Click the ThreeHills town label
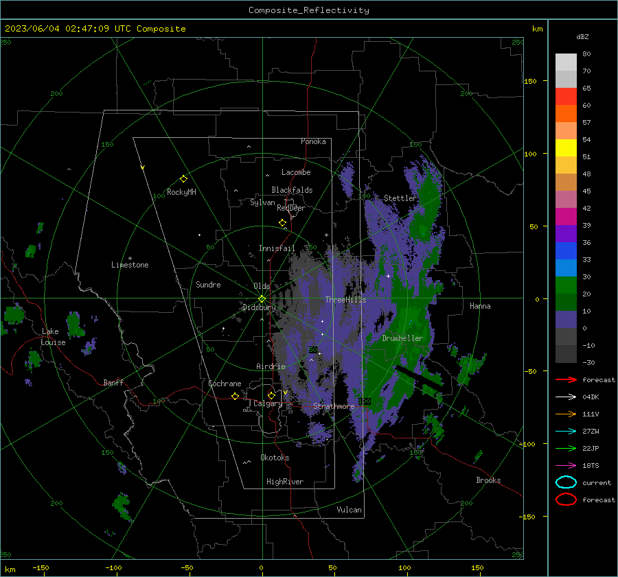Viewport: 618px width, 577px height. pyautogui.click(x=345, y=300)
